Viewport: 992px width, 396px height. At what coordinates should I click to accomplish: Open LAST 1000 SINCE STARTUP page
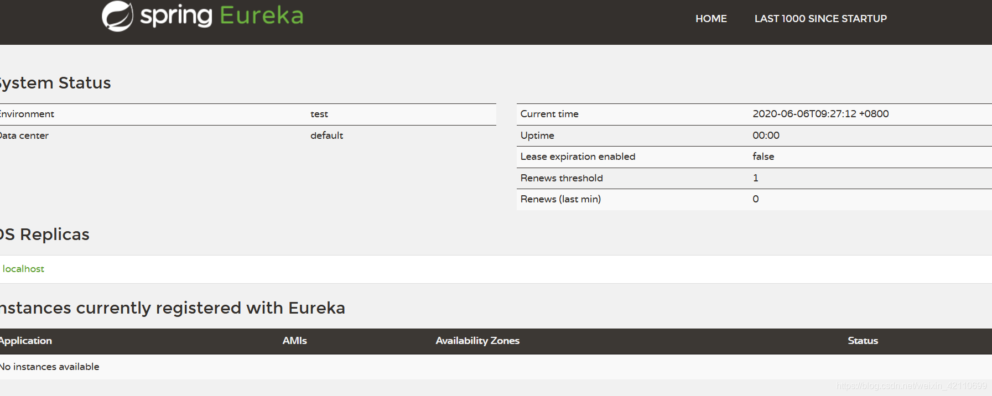[820, 19]
